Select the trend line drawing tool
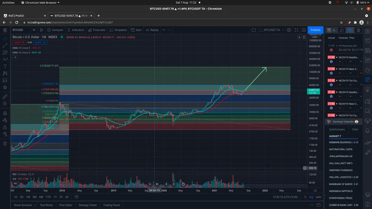This screenshot has height=209, width=372. [5, 46]
